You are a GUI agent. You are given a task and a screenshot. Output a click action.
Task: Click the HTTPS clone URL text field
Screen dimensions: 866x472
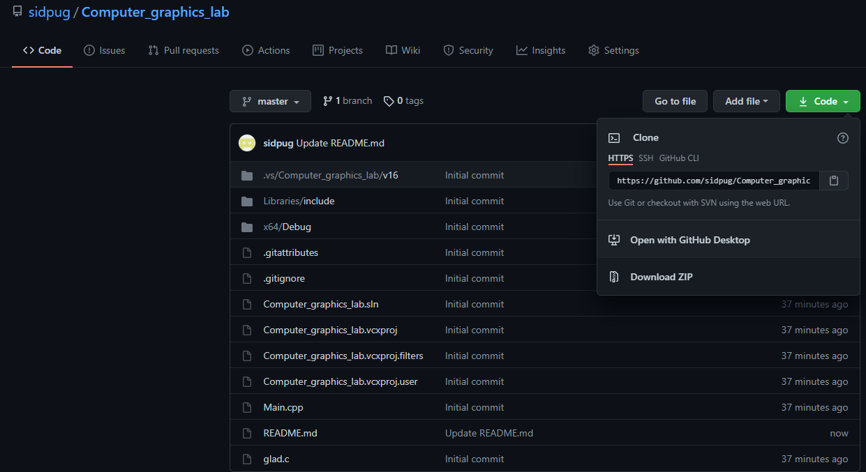click(x=714, y=181)
